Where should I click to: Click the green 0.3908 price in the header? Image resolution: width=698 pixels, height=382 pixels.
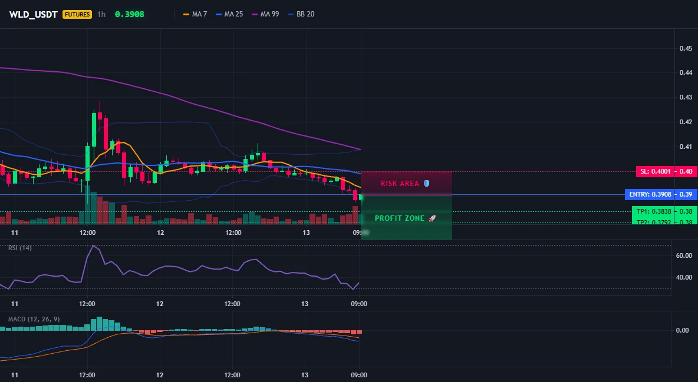point(130,14)
